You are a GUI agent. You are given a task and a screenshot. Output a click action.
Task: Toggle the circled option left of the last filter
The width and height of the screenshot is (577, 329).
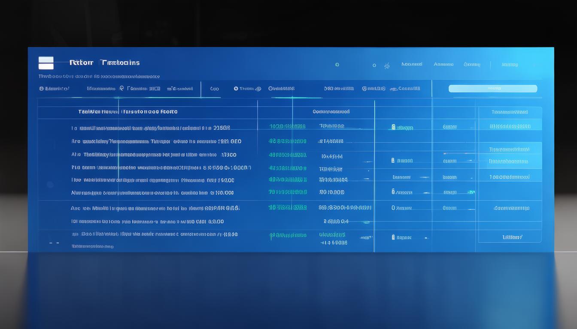coord(364,89)
